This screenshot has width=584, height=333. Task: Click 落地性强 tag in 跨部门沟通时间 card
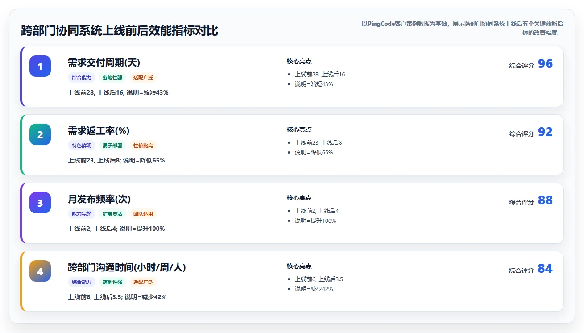coord(112,282)
